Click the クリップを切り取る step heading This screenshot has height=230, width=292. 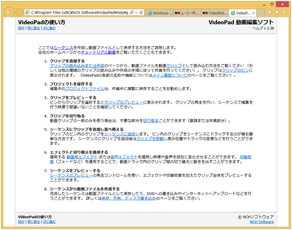click(x=67, y=116)
